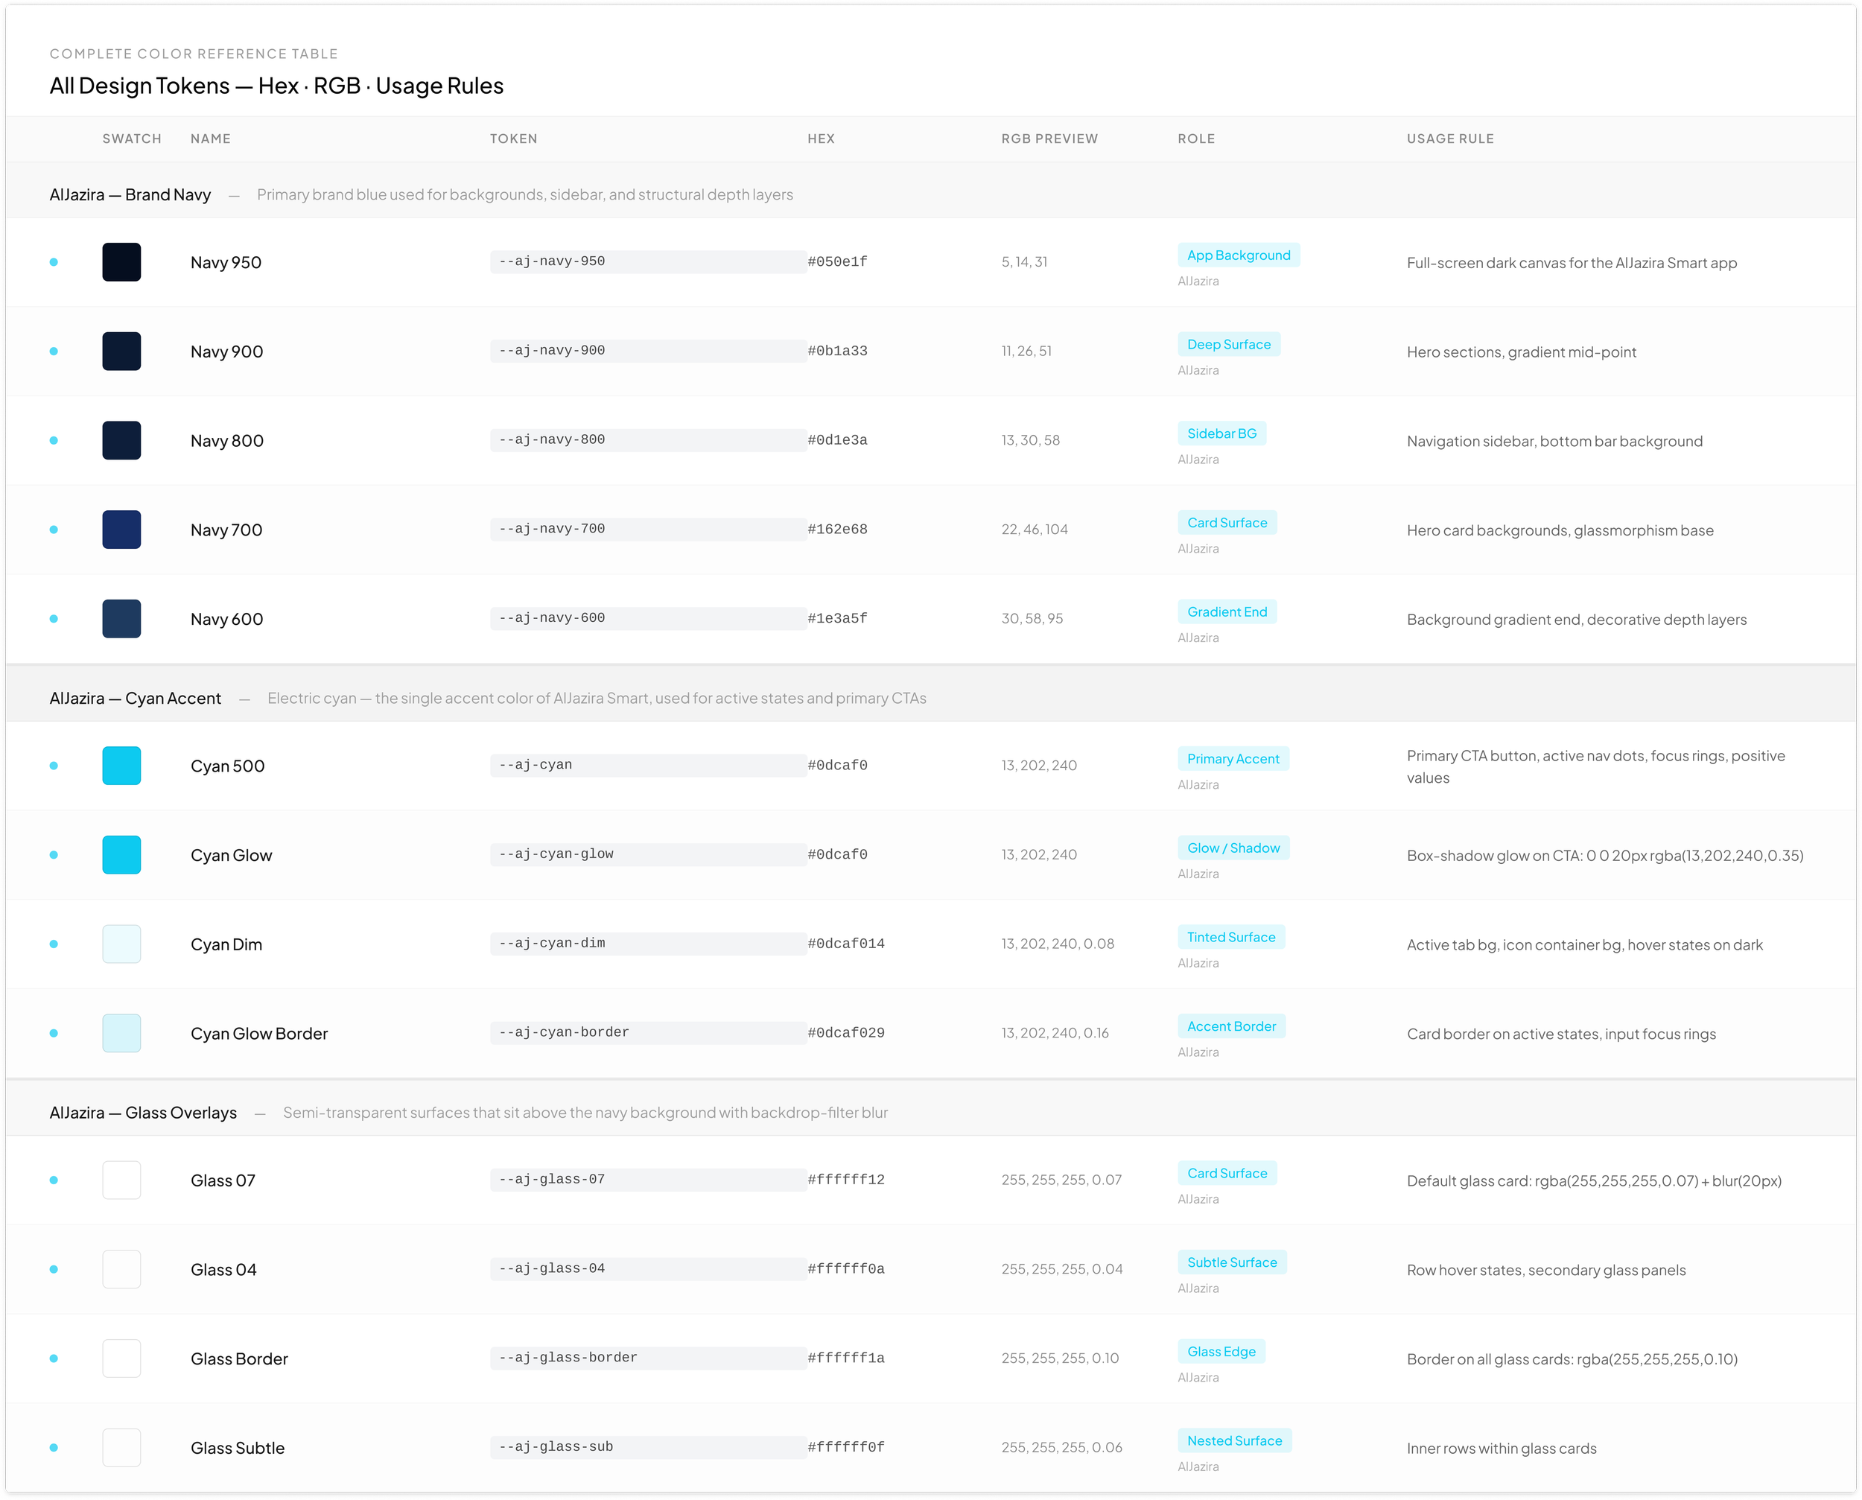This screenshot has width=1862, height=1500.
Task: Select the --aj-glass-sub token code
Action: pyautogui.click(x=648, y=1446)
